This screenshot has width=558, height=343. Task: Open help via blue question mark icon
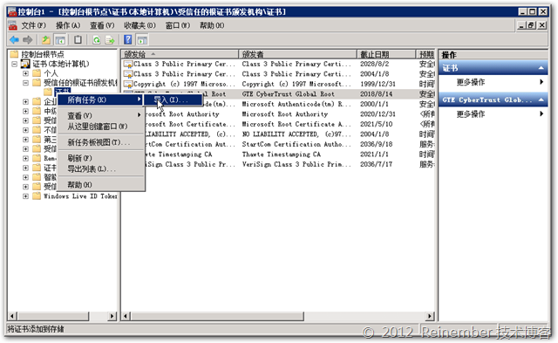tap(128, 40)
